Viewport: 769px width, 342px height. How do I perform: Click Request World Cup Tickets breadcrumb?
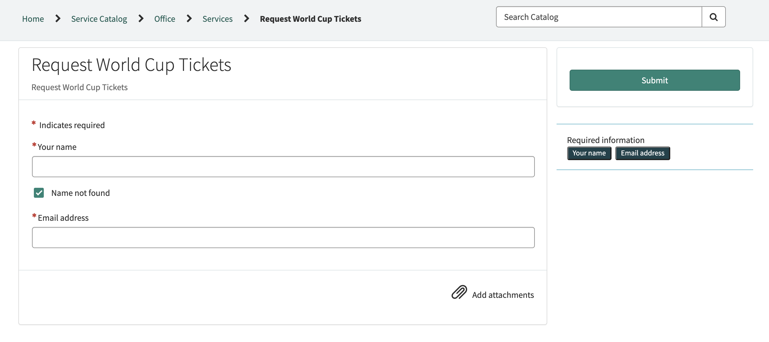tap(310, 19)
